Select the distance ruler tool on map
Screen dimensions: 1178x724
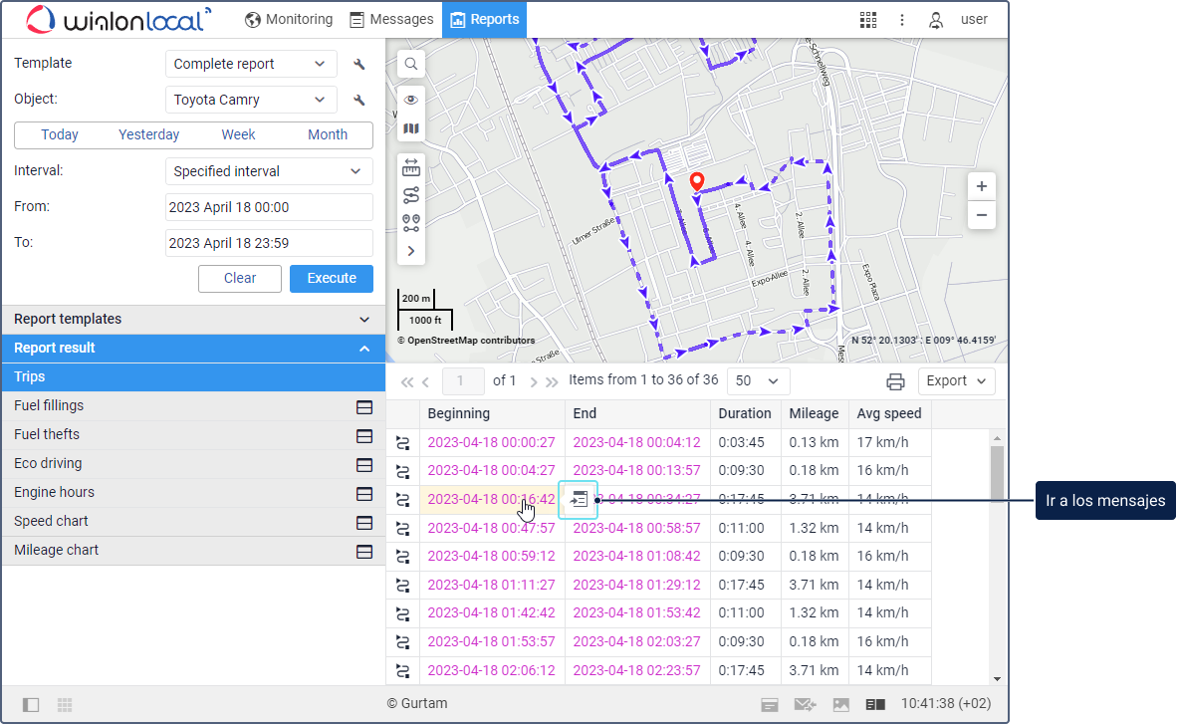point(410,167)
